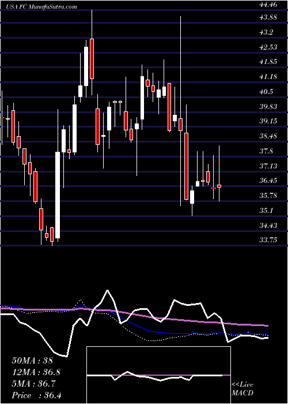The image size is (288, 404).
Task: Select the 40.5 price axis label
Action: (267, 92)
